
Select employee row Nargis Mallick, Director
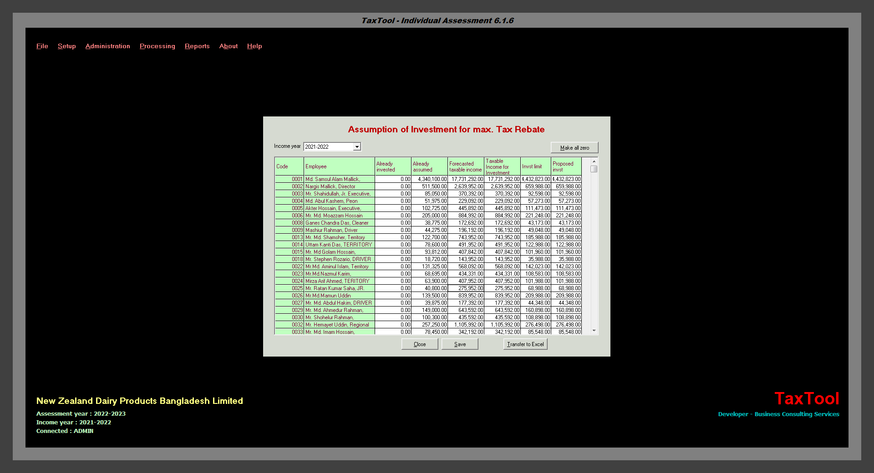(339, 186)
